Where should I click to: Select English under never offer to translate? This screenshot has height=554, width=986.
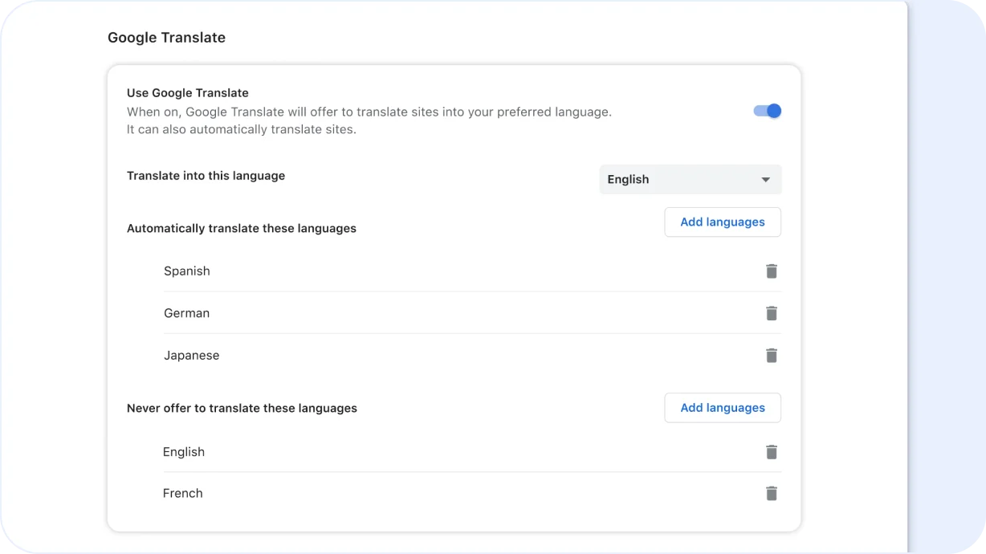184,452
